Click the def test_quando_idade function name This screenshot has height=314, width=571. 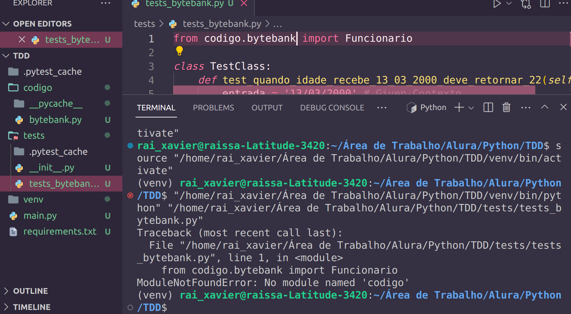(x=382, y=80)
